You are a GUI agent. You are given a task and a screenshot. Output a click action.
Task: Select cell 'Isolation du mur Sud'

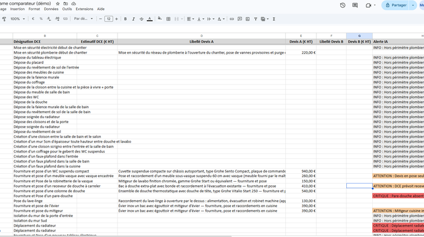[45, 220]
